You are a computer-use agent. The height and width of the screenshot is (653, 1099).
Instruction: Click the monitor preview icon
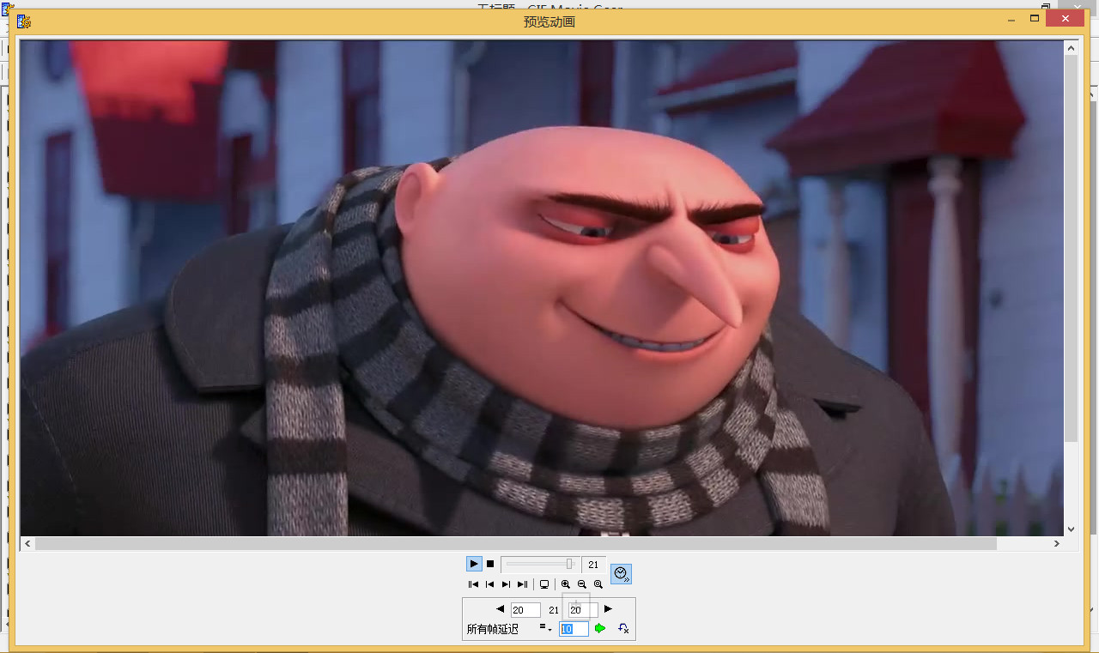[x=544, y=584]
